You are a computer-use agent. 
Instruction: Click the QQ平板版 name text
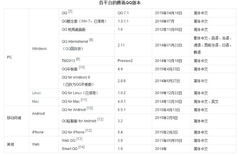(70, 69)
